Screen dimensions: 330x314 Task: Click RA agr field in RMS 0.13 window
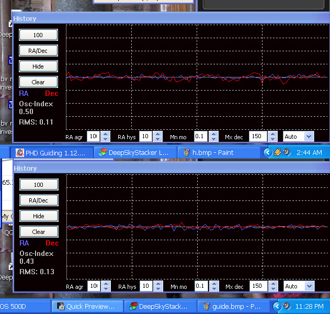94,286
